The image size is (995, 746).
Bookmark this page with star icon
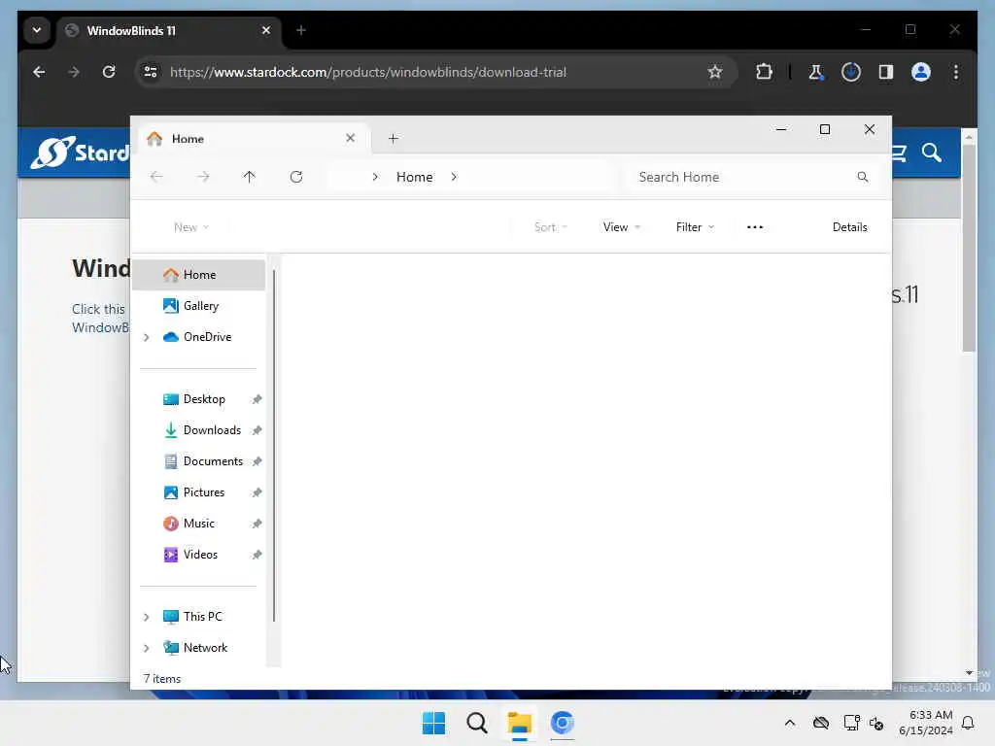click(715, 72)
